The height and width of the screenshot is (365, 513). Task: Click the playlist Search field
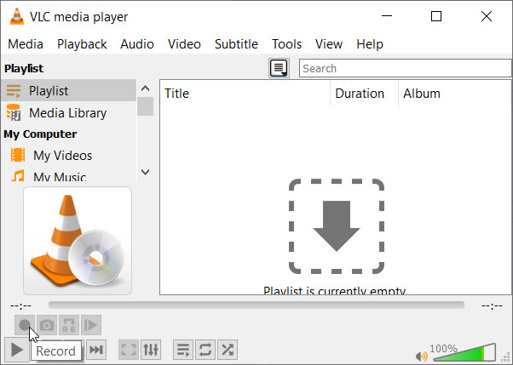[x=405, y=69]
